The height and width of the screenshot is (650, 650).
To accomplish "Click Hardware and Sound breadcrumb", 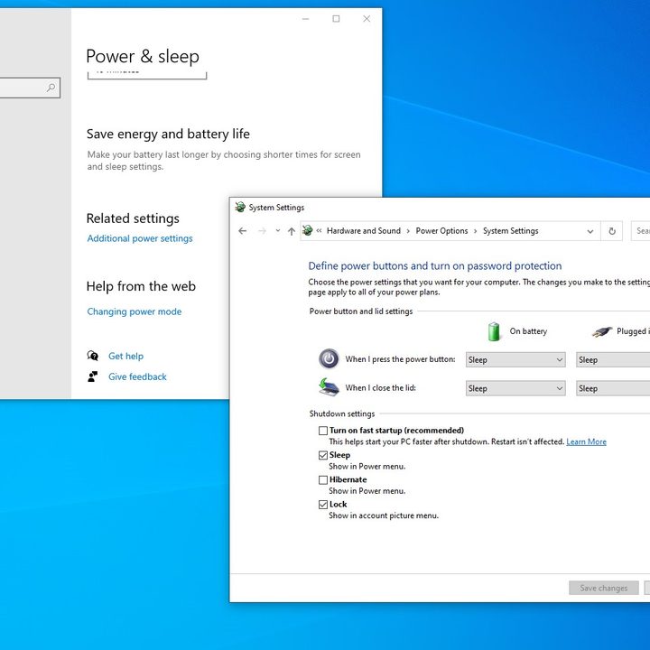I will point(364,231).
